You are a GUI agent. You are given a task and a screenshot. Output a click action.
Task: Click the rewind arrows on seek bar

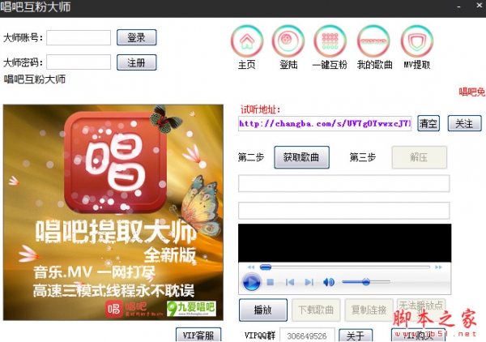251,267
